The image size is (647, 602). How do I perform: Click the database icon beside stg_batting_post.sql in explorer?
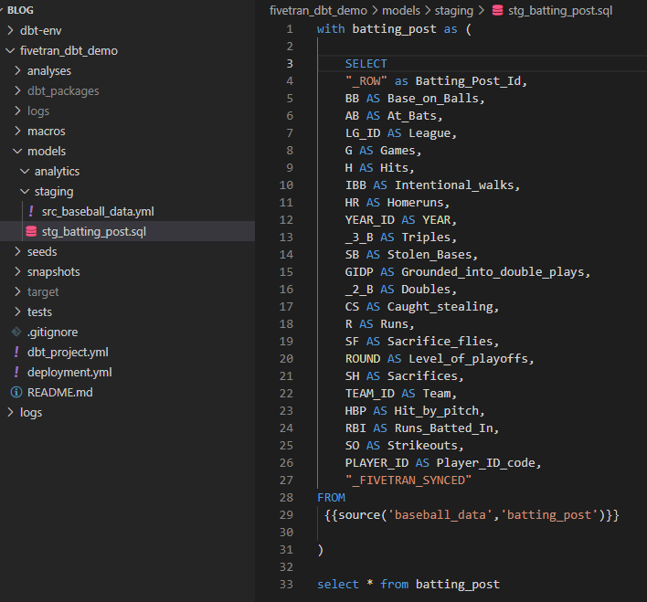[31, 231]
